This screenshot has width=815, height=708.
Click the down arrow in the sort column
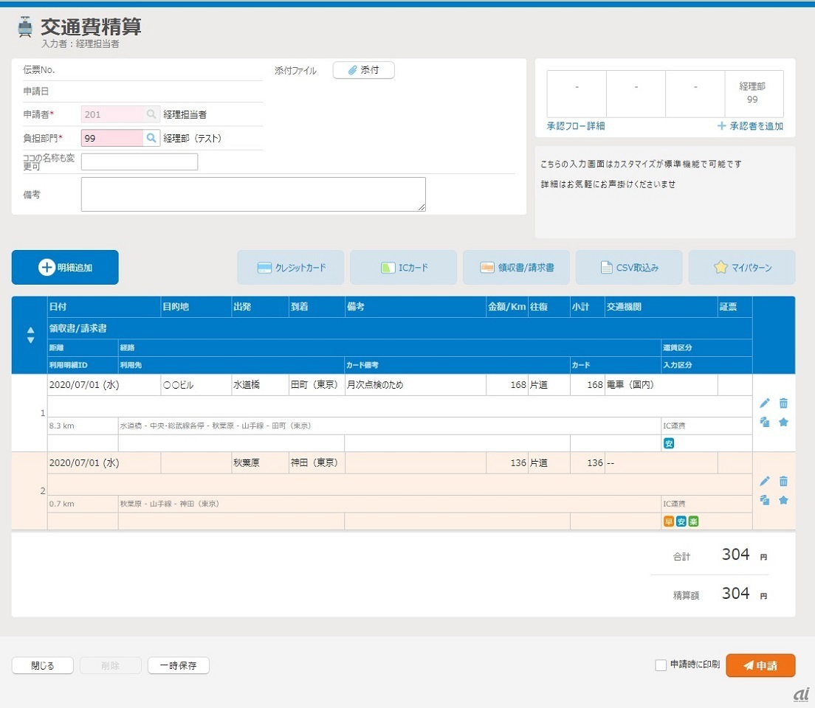pos(30,340)
